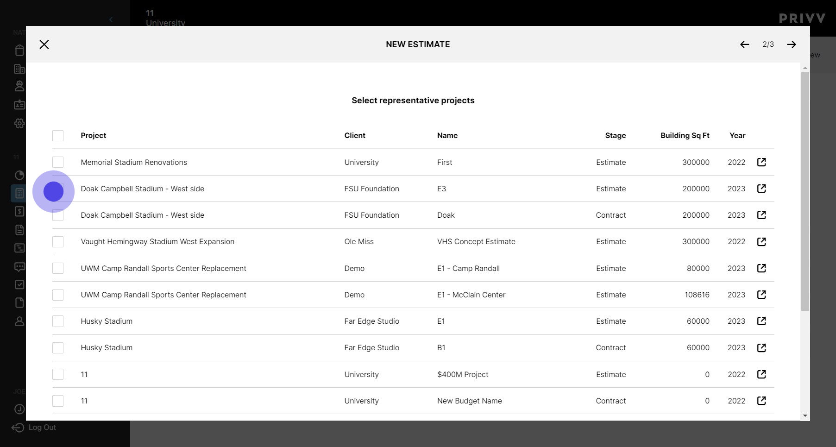Open the chat bubble icon in sidebar
Viewport: 836px width, 447px height.
[19, 267]
